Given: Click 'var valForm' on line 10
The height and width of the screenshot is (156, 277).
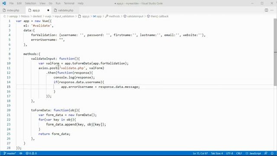Looking at the screenshot, I should (49, 63).
